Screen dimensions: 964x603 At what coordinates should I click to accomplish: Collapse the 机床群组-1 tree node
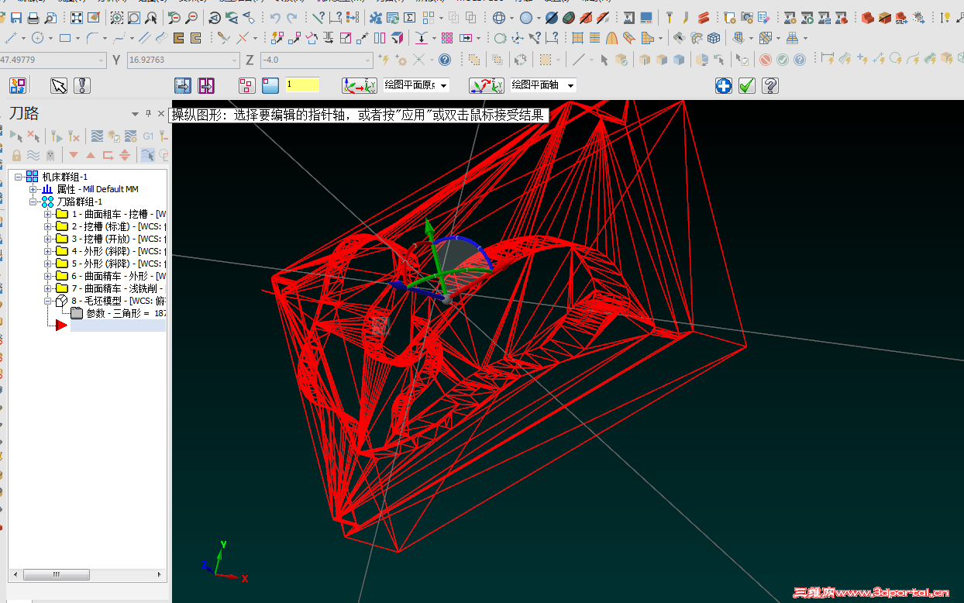click(19, 177)
